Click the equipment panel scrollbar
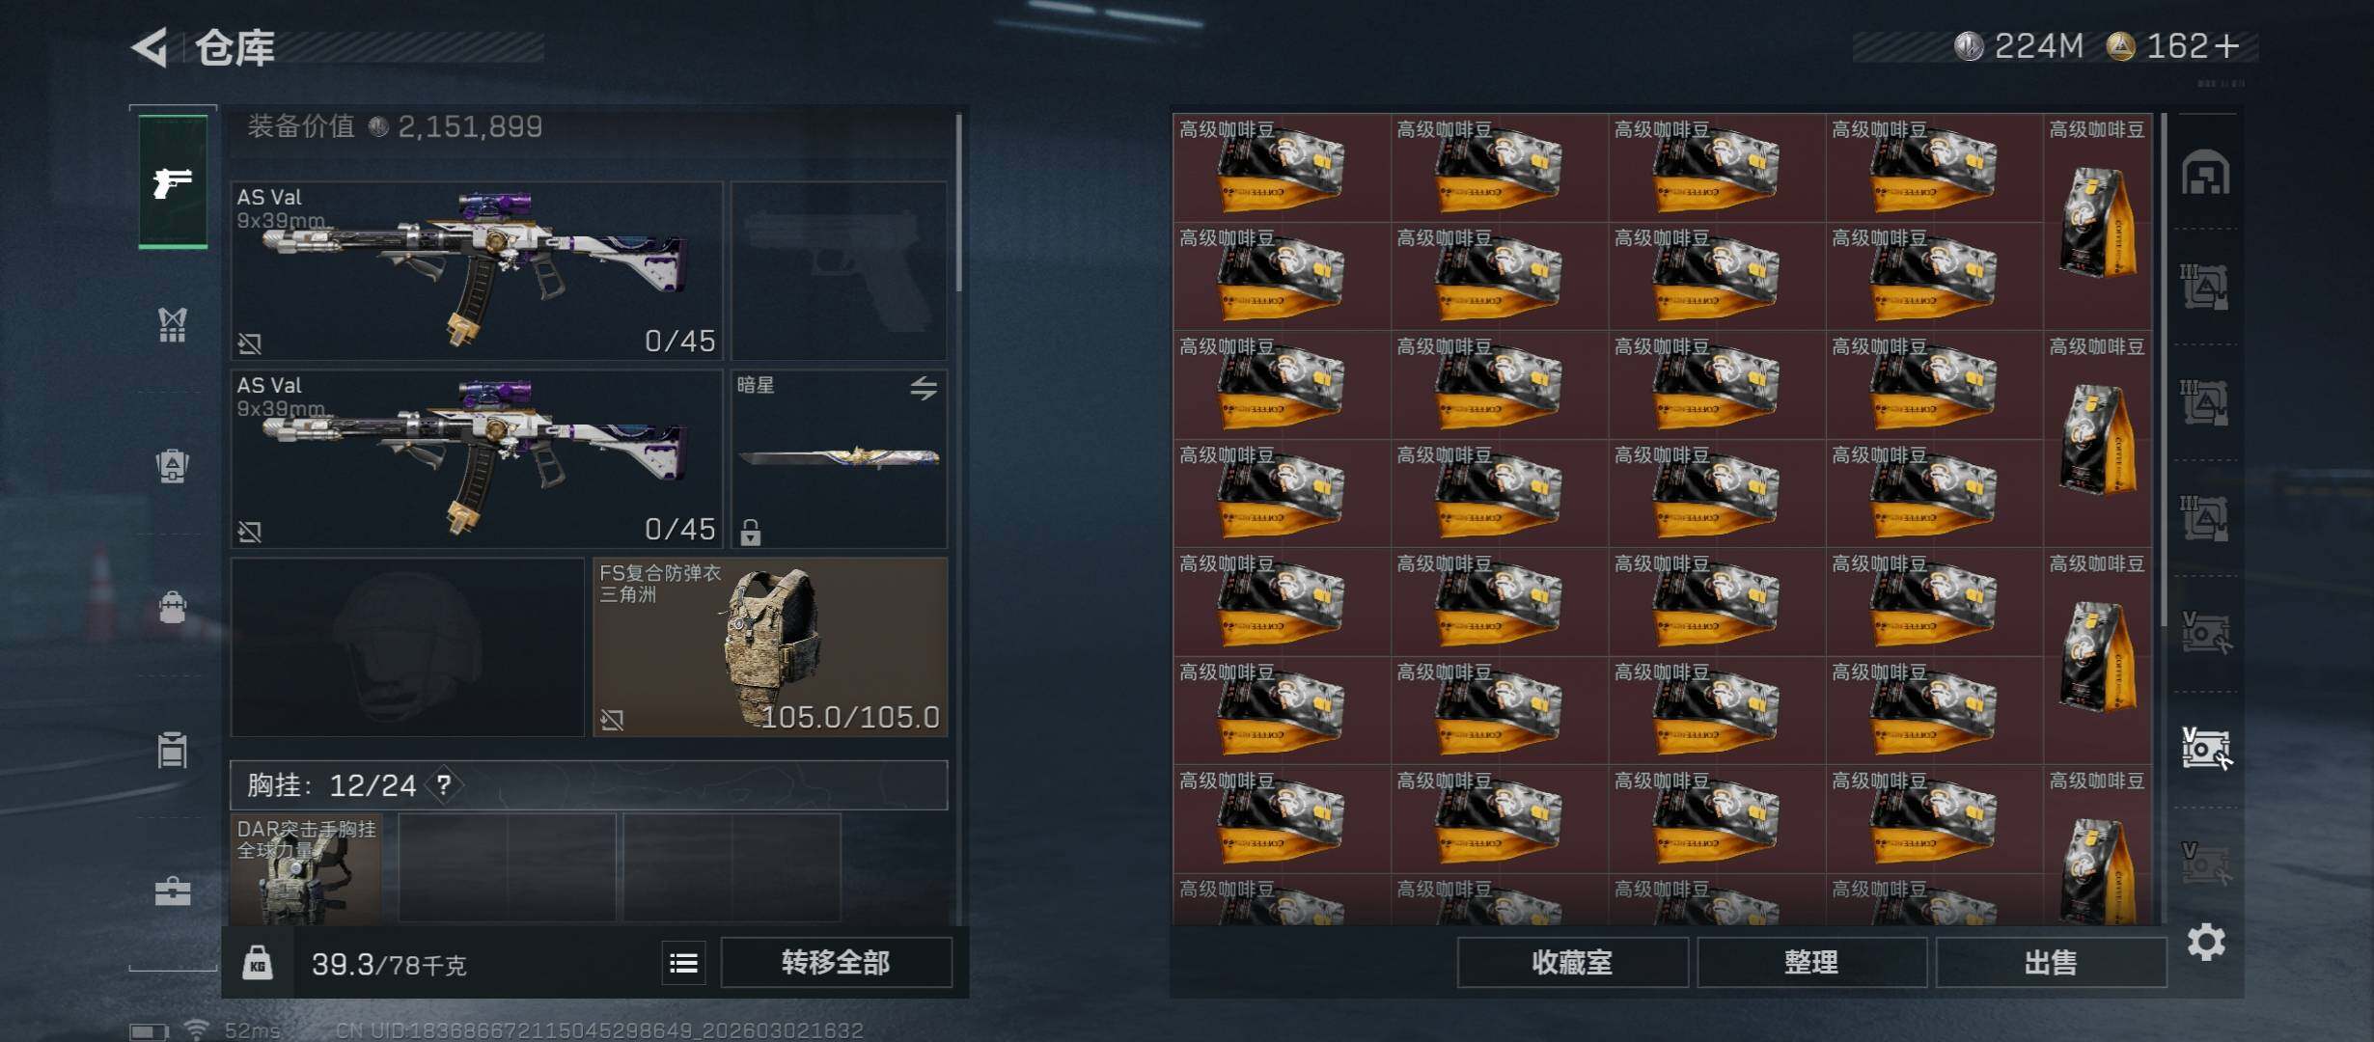Viewport: 2374px width, 1042px height. [958, 203]
